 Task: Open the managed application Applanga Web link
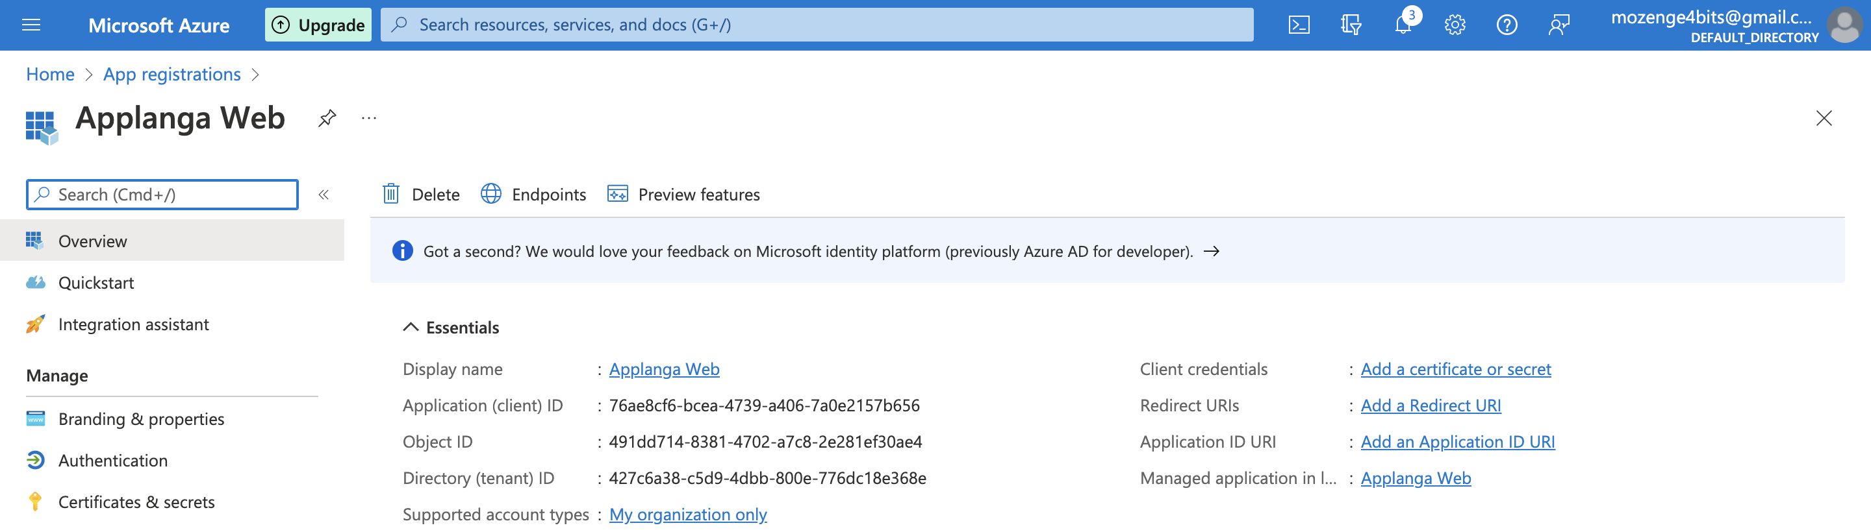(1416, 478)
